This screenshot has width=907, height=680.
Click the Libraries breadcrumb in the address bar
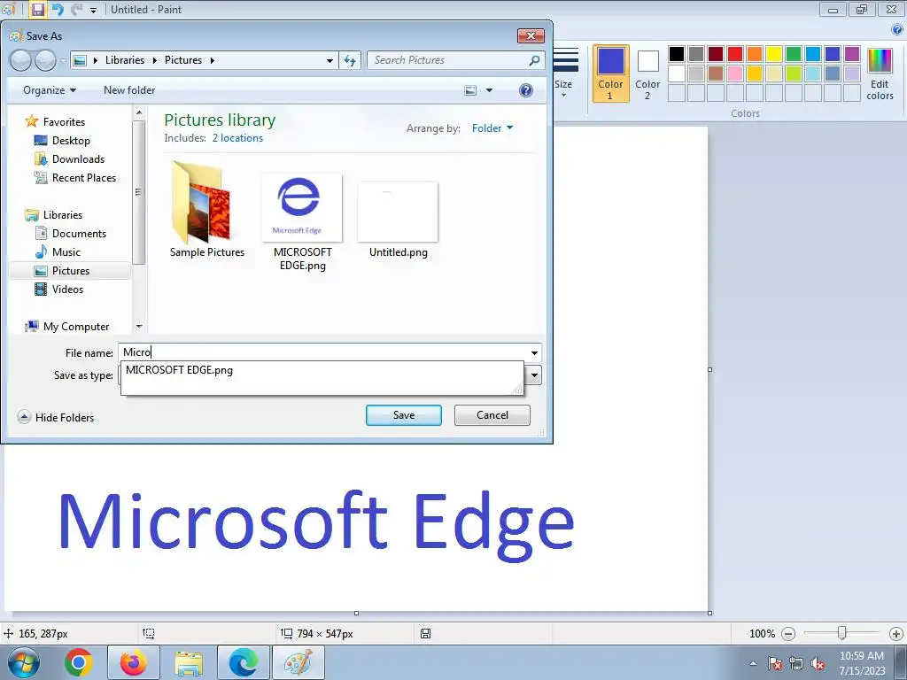(125, 60)
